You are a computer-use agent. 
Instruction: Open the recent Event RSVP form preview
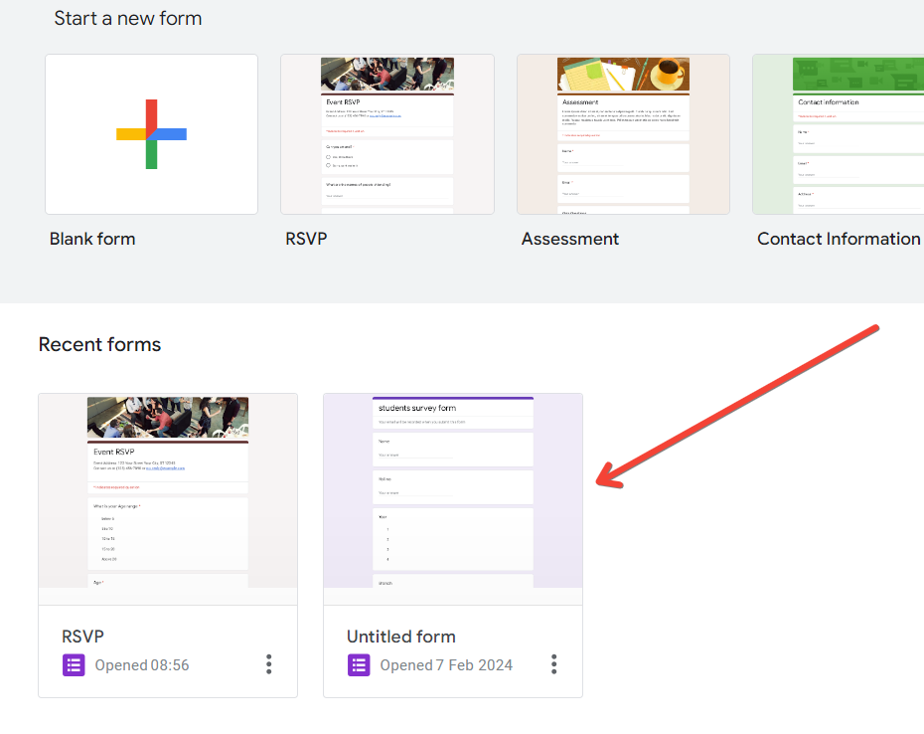tap(168, 498)
